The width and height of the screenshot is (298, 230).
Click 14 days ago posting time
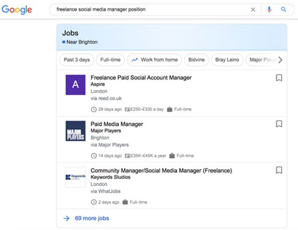[x=110, y=155]
